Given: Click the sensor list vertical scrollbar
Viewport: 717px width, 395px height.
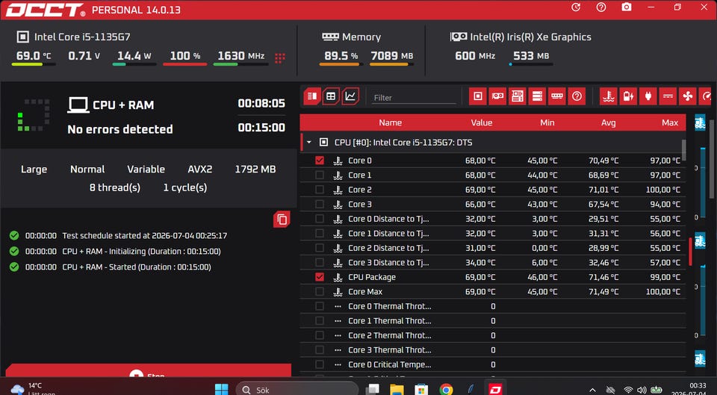Looking at the screenshot, I should 684,150.
